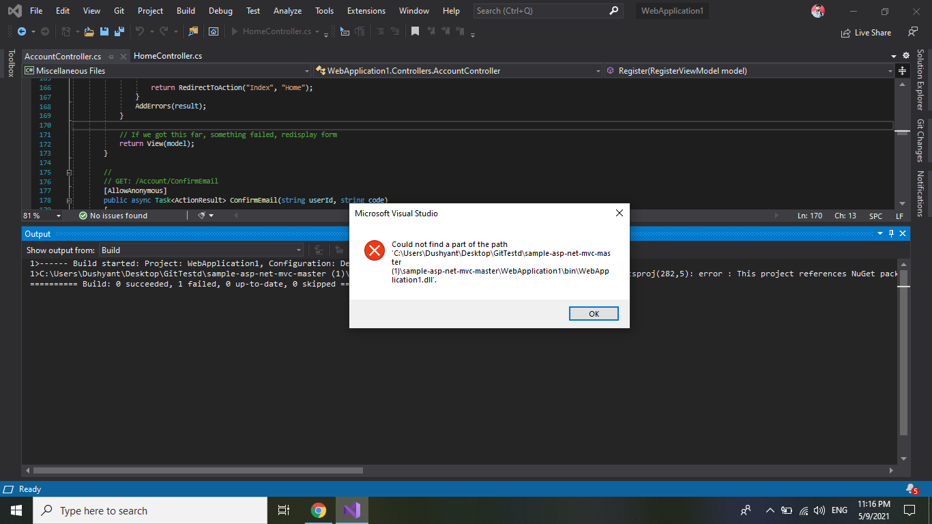Toggle LF line ending indicator
Viewport: 932px width, 524px height.
pyautogui.click(x=899, y=216)
